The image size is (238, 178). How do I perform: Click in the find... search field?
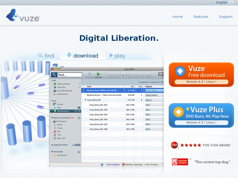[70, 75]
